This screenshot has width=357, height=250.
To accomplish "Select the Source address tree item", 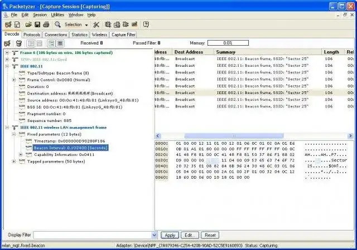I will point(83,100).
